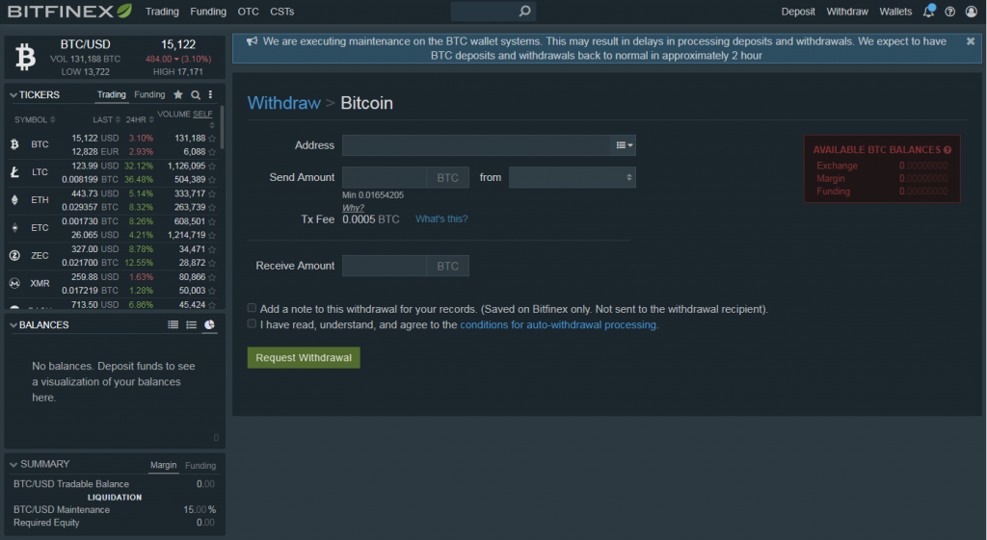Click the BTC coin icon in tickers
This screenshot has width=987, height=540.
[x=14, y=144]
